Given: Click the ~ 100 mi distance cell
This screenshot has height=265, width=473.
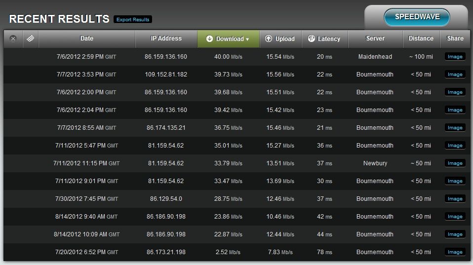Looking at the screenshot, I should pos(421,57).
